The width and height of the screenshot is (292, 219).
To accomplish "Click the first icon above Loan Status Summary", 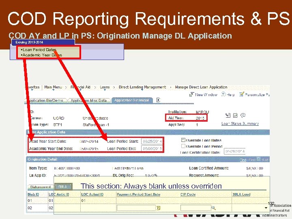I will pyautogui.click(x=228, y=116).
